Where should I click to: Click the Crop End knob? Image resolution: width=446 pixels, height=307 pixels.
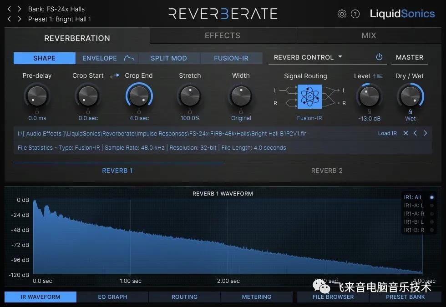click(139, 96)
